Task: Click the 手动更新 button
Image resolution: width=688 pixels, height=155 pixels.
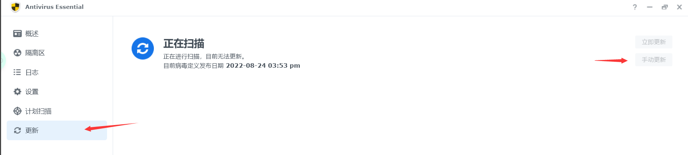Action: click(654, 60)
